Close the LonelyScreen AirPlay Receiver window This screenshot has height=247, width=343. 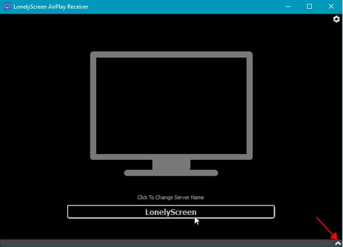click(x=331, y=7)
